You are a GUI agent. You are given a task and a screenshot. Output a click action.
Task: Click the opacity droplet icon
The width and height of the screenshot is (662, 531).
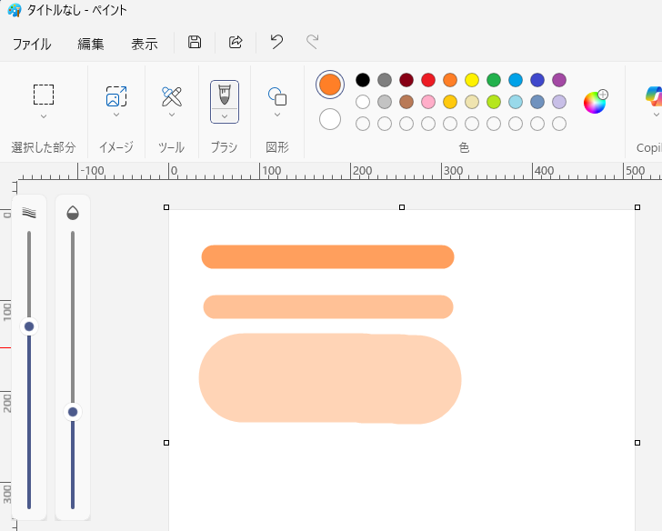click(x=73, y=213)
